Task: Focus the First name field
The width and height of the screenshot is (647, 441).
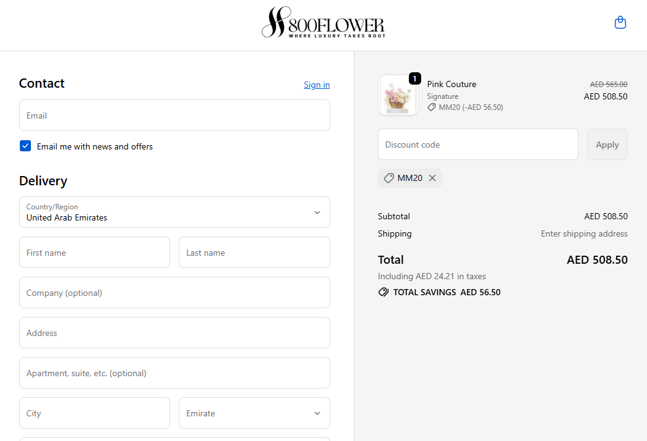Action: pyautogui.click(x=95, y=252)
